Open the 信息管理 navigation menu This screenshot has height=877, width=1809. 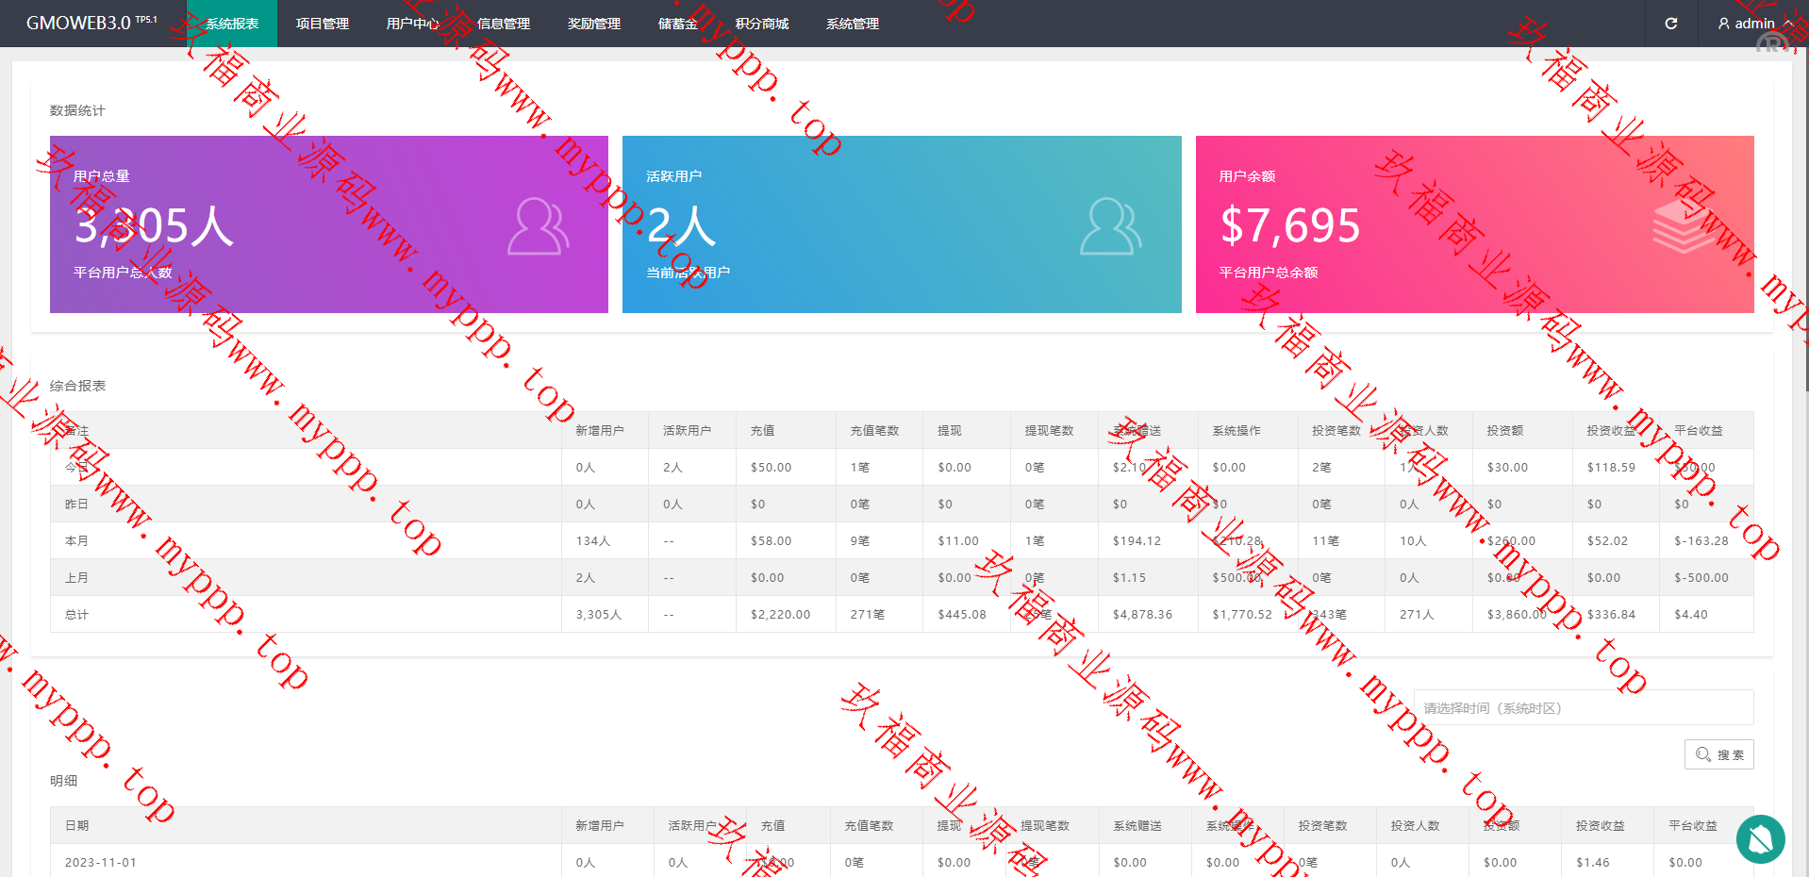pos(503,24)
